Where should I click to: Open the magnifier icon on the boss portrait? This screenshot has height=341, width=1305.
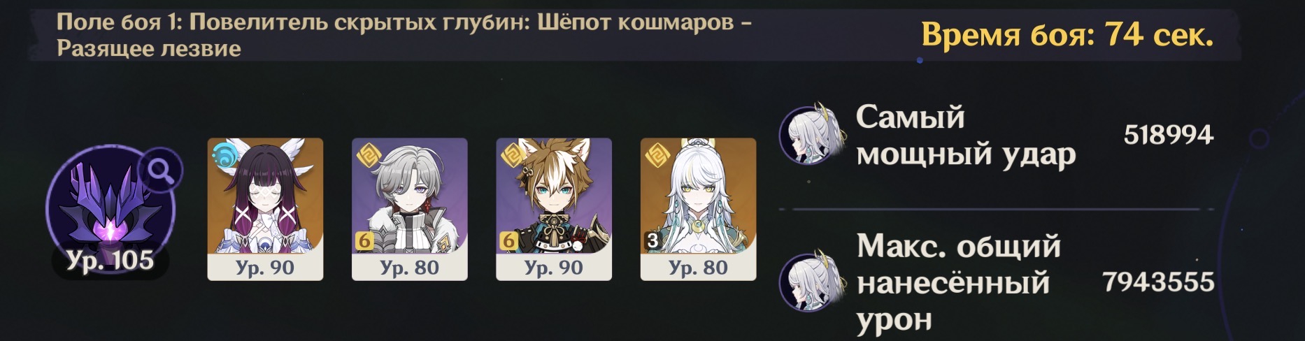[x=161, y=172]
